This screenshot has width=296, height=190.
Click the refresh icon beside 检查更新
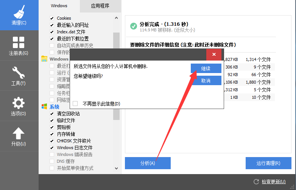(256, 182)
